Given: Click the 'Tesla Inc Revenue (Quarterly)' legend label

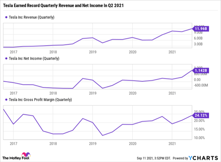Looking at the screenshot, I should [32, 17].
